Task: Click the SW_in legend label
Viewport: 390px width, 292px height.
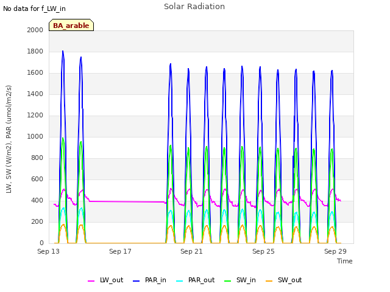Action: coord(246,280)
